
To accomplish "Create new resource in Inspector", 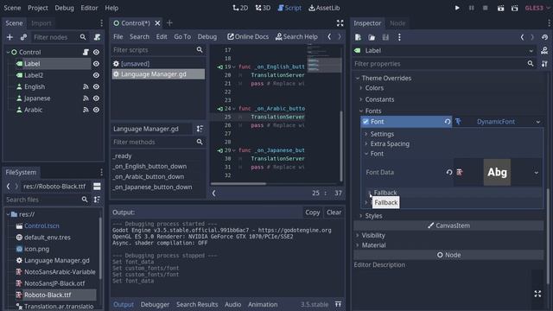I will 358,37.
